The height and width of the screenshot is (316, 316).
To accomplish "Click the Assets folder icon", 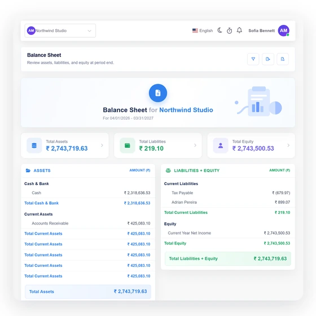I will [x=28, y=170].
